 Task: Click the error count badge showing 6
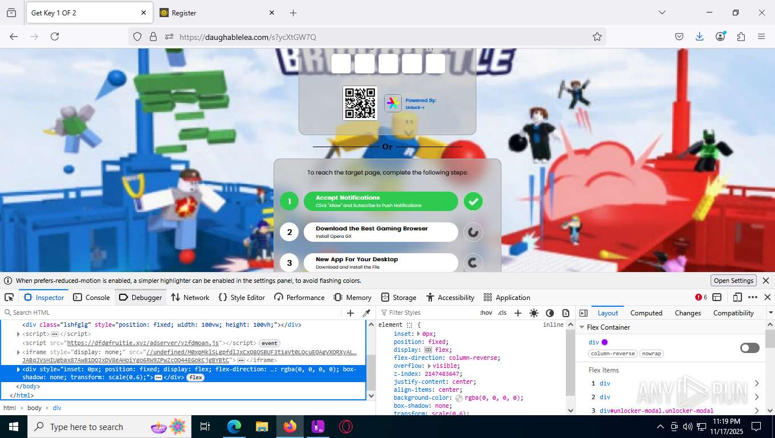coord(701,297)
